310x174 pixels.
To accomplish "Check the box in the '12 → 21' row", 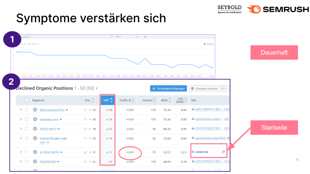I will [26, 161].
